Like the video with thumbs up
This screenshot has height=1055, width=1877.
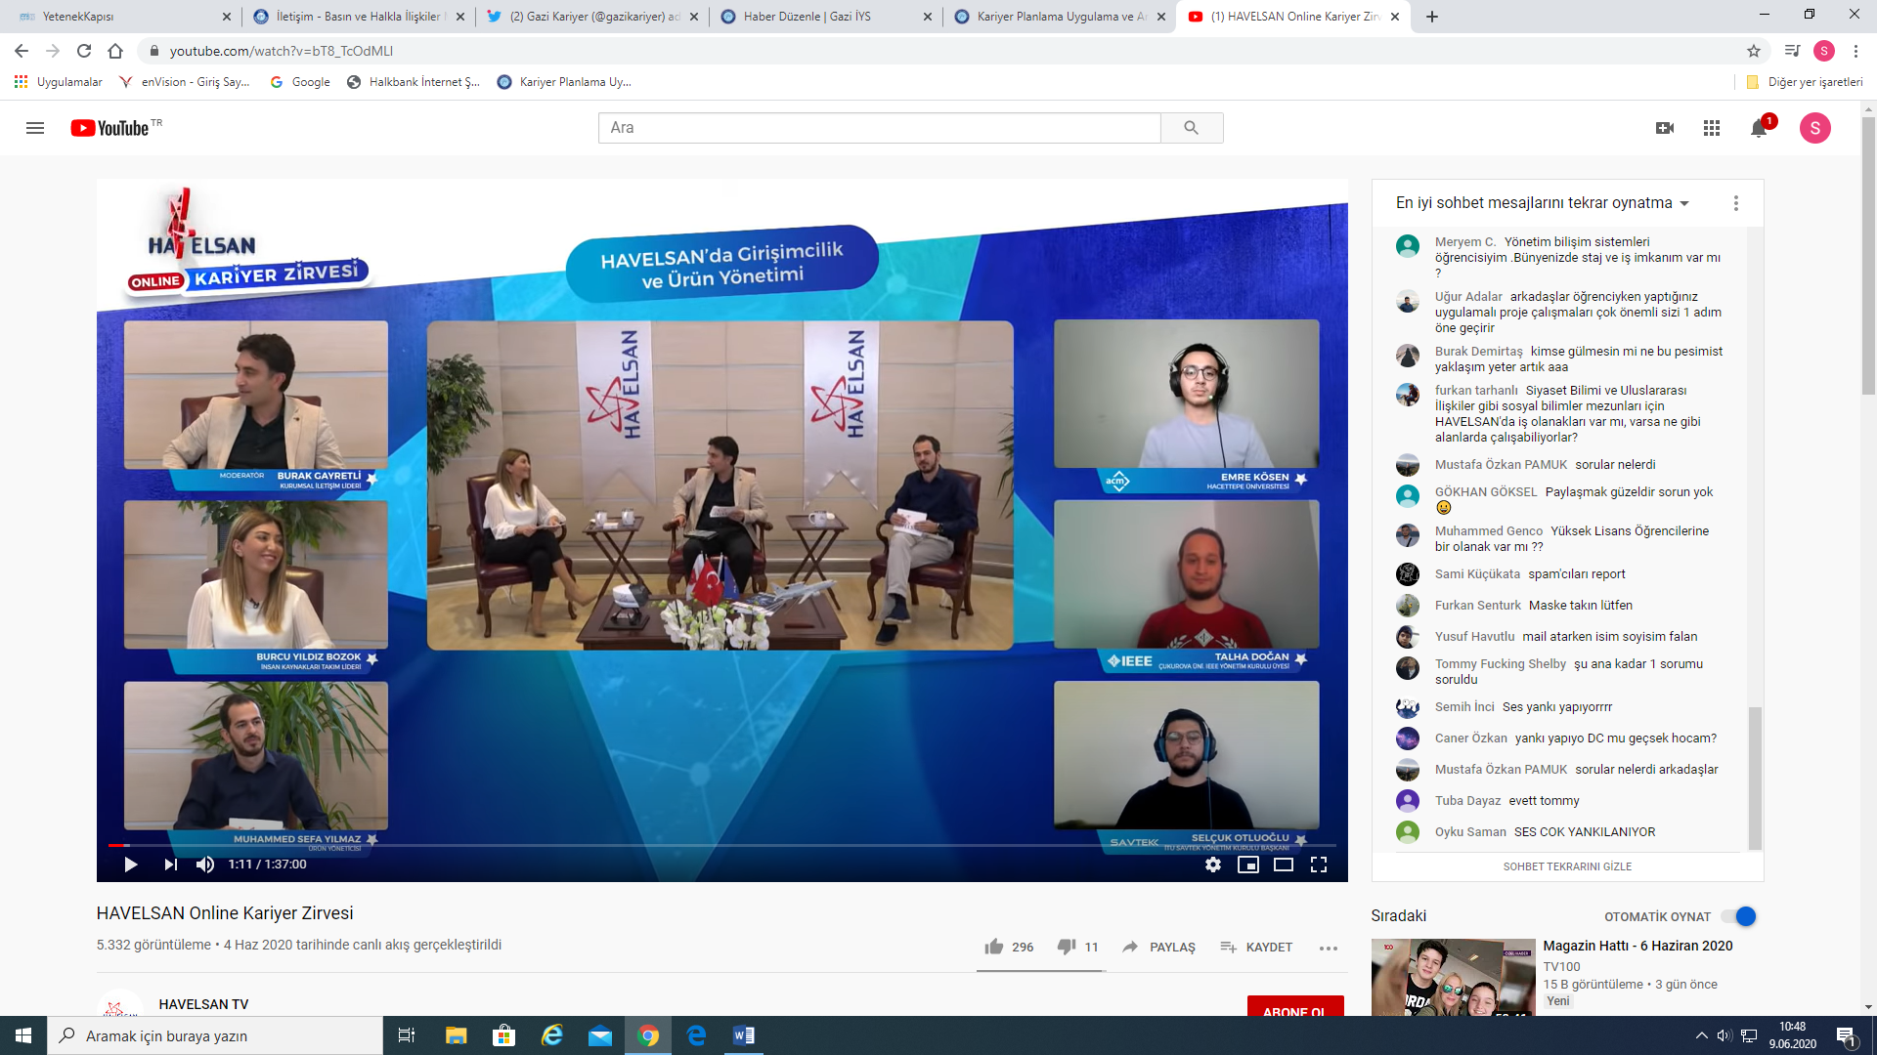tap(1009, 947)
